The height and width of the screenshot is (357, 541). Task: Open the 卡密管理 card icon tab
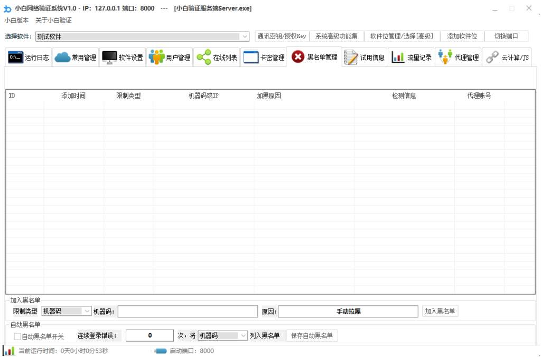pos(250,57)
